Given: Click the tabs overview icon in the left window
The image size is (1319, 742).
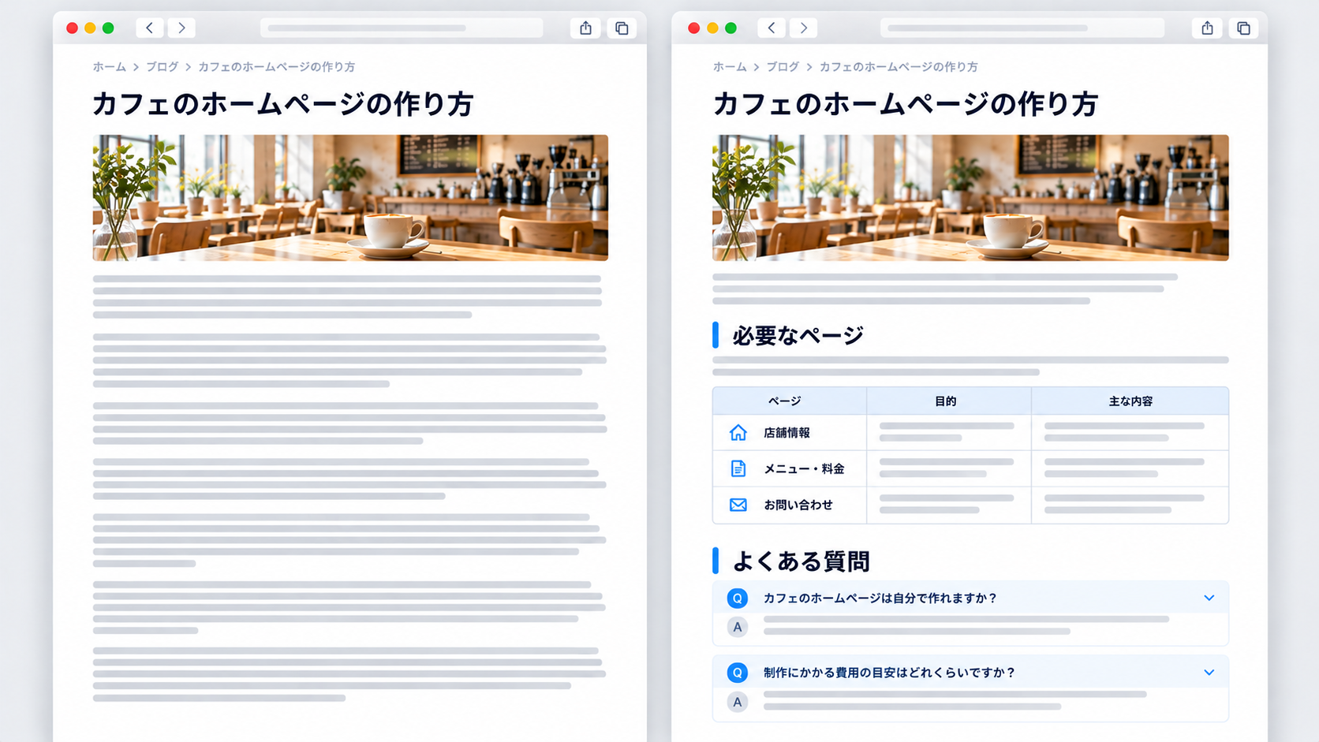Looking at the screenshot, I should tap(622, 28).
